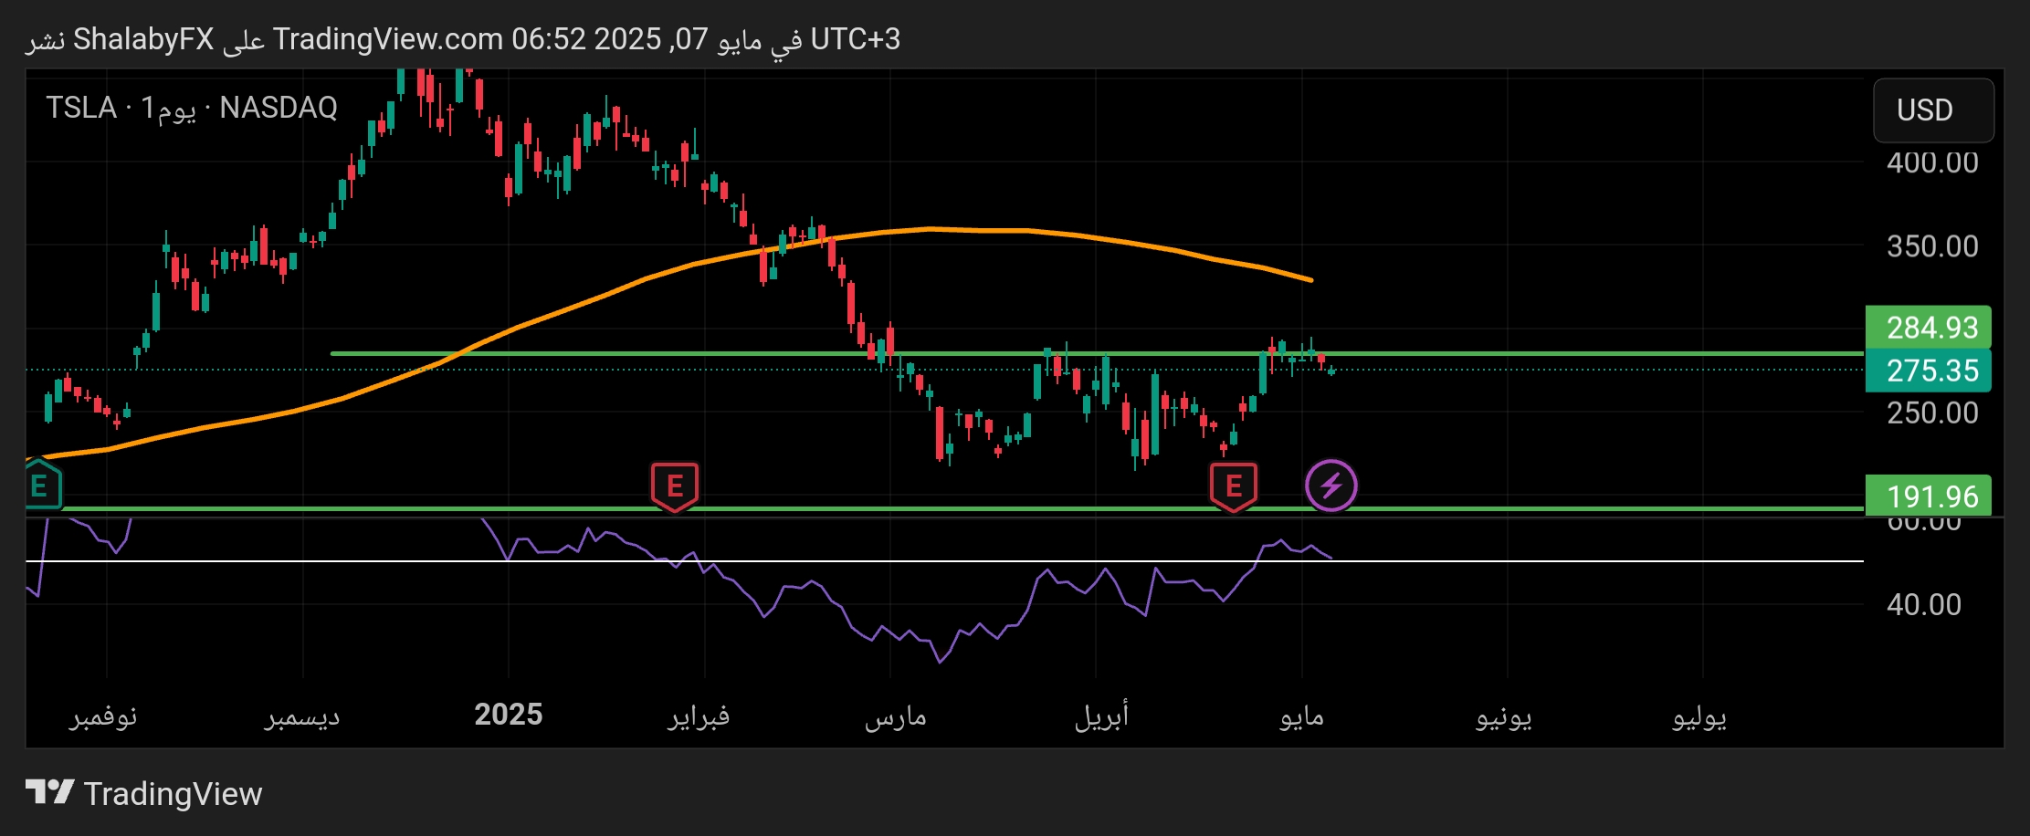Click the TSLA symbol title text
2030x836 pixels.
coord(81,108)
